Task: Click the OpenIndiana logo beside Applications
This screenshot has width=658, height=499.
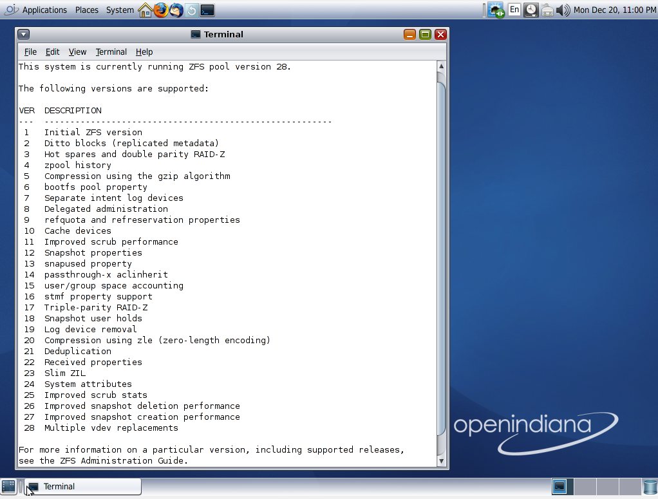Action: (11, 10)
